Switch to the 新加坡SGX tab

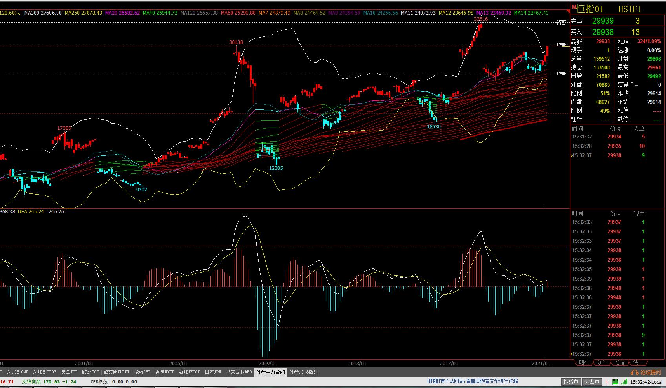(x=190, y=372)
